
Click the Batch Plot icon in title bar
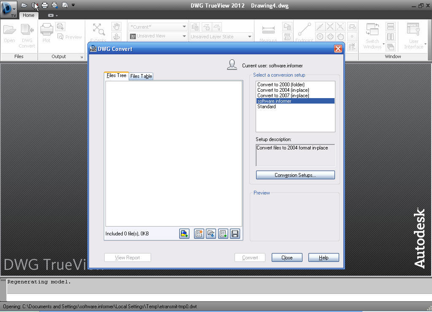54,5
